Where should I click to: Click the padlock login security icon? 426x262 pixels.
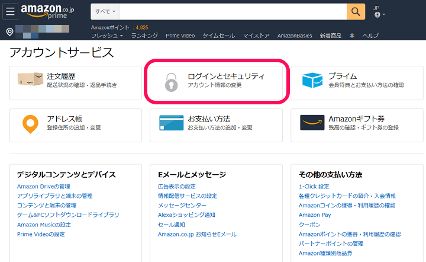(172, 82)
